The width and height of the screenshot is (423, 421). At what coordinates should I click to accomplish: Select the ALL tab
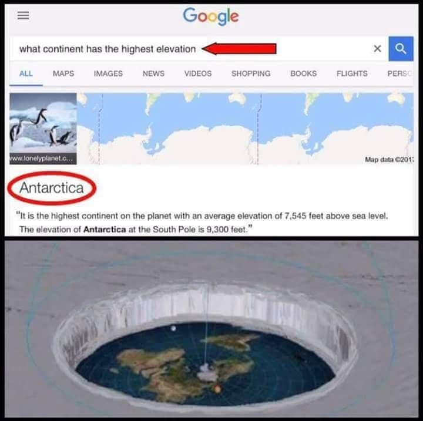pyautogui.click(x=26, y=73)
